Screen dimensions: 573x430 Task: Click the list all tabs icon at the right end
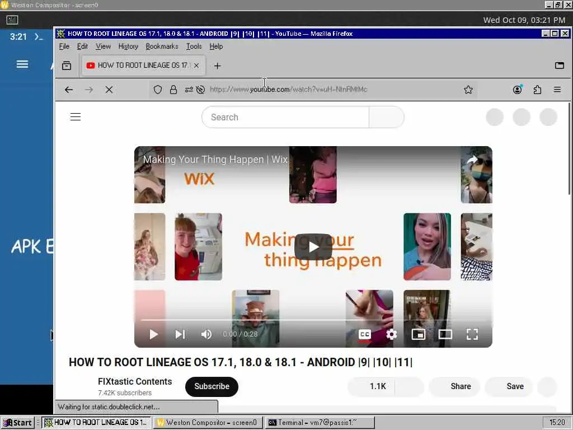click(x=560, y=66)
